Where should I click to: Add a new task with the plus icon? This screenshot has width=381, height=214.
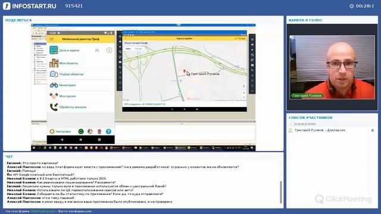[x=109, y=50]
